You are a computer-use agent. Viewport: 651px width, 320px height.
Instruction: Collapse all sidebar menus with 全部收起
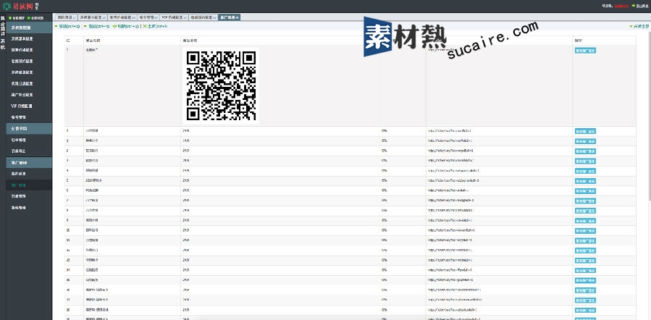[x=35, y=18]
